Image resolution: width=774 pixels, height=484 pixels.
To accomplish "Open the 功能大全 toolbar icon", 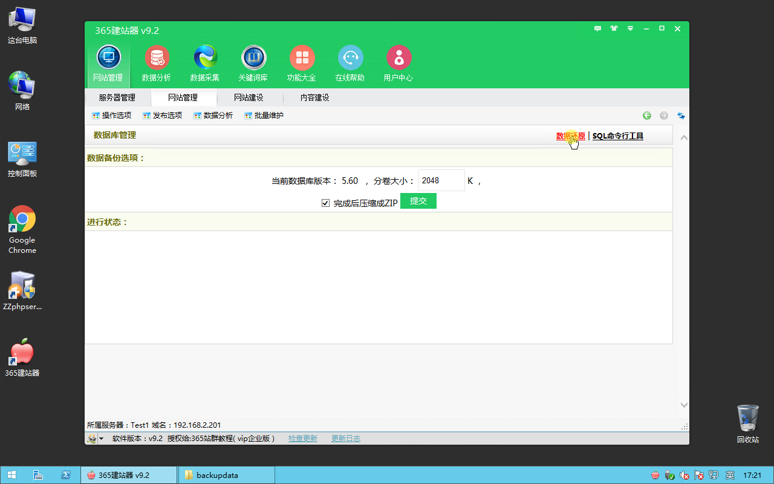I will pos(302,64).
